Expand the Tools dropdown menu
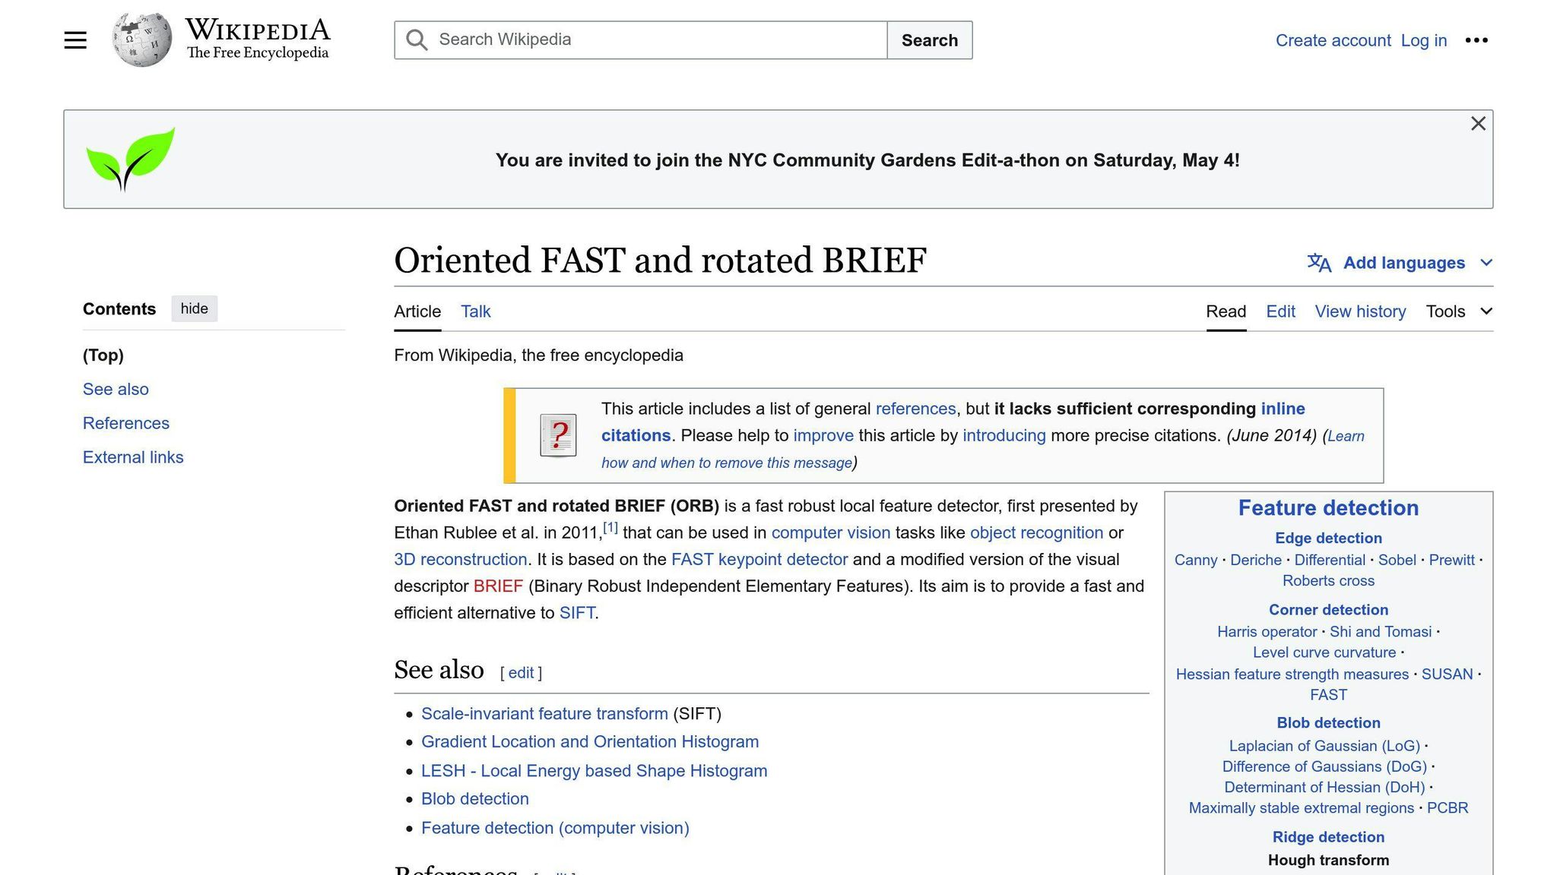1557x875 pixels. pos(1459,311)
